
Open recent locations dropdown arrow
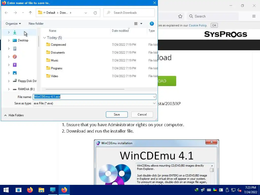point(23,13)
